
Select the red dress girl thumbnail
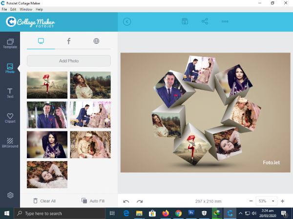(47, 85)
